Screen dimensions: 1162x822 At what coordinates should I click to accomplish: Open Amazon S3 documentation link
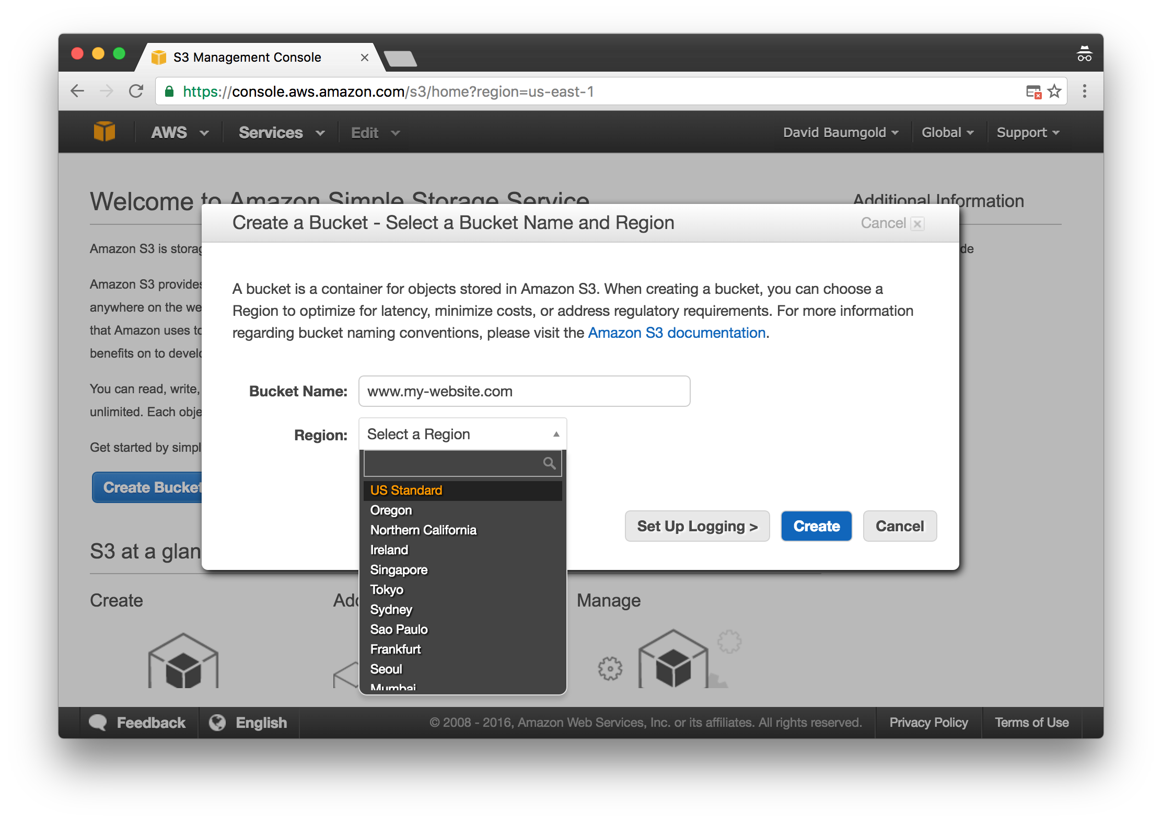coord(677,333)
